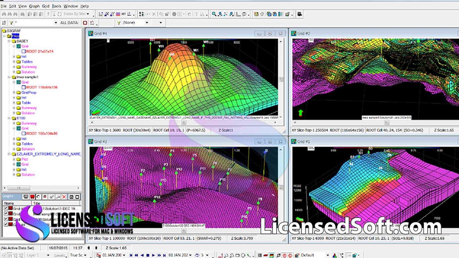Click the speech bubble annotation icon
This screenshot has width=459, height=258.
point(244,14)
